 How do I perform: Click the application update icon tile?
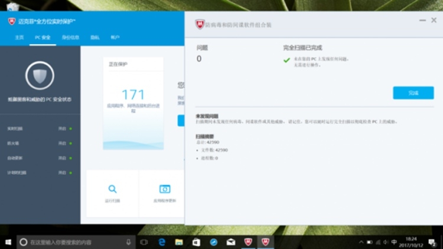coord(165,189)
